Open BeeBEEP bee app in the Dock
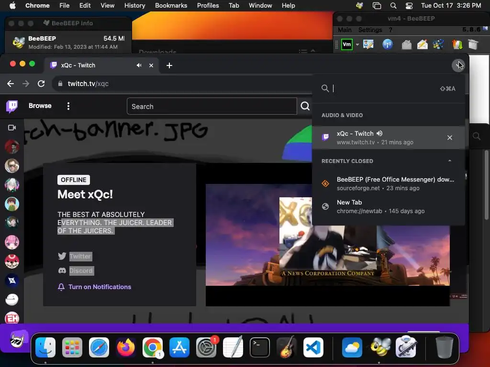This screenshot has width=490, height=367. tap(379, 347)
